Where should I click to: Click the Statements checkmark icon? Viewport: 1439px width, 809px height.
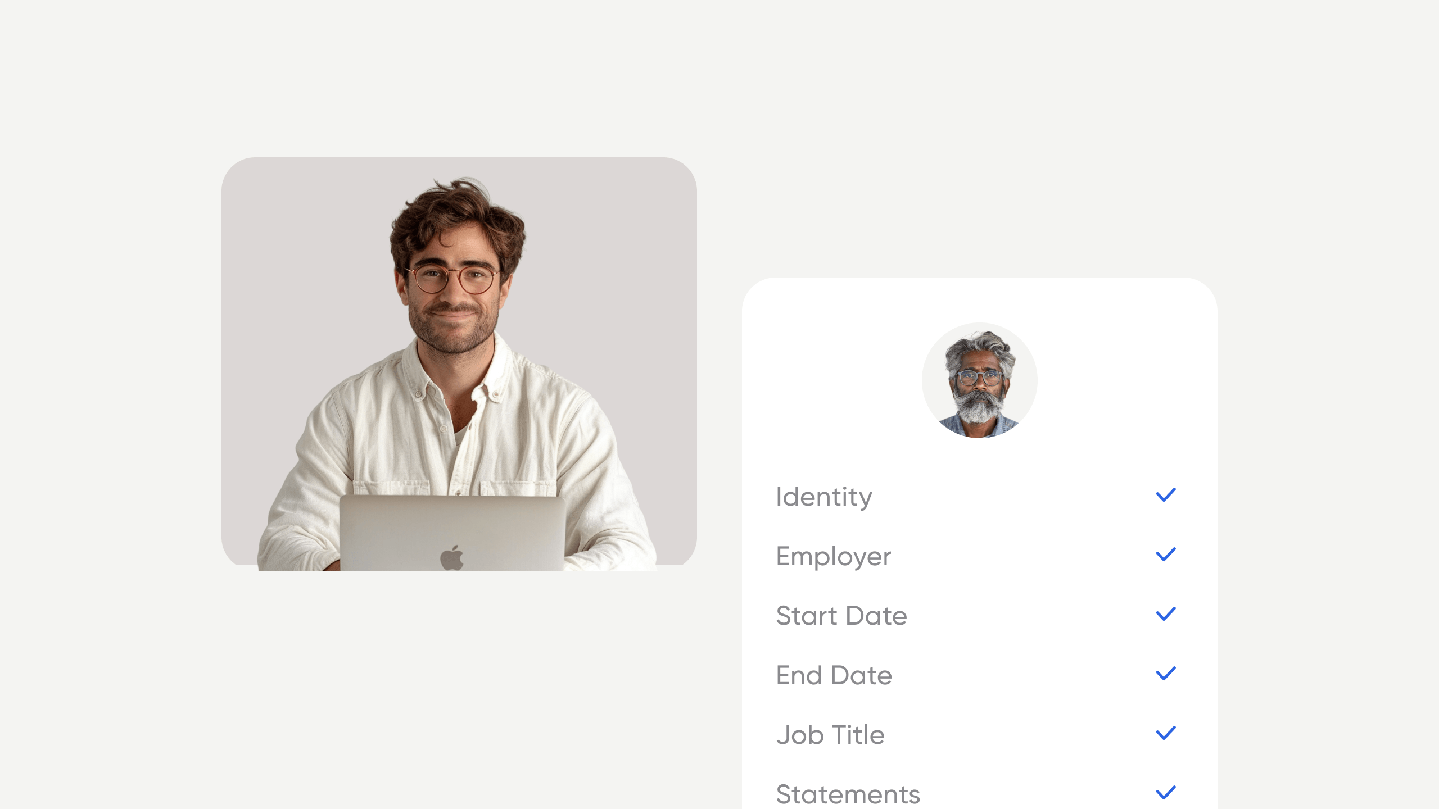[x=1166, y=793]
